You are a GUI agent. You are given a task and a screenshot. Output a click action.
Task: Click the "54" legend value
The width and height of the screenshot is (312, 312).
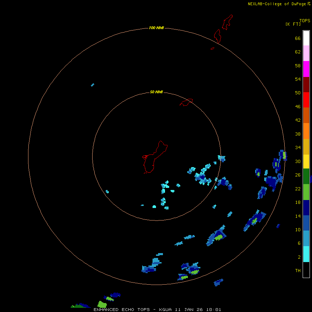(x=298, y=79)
